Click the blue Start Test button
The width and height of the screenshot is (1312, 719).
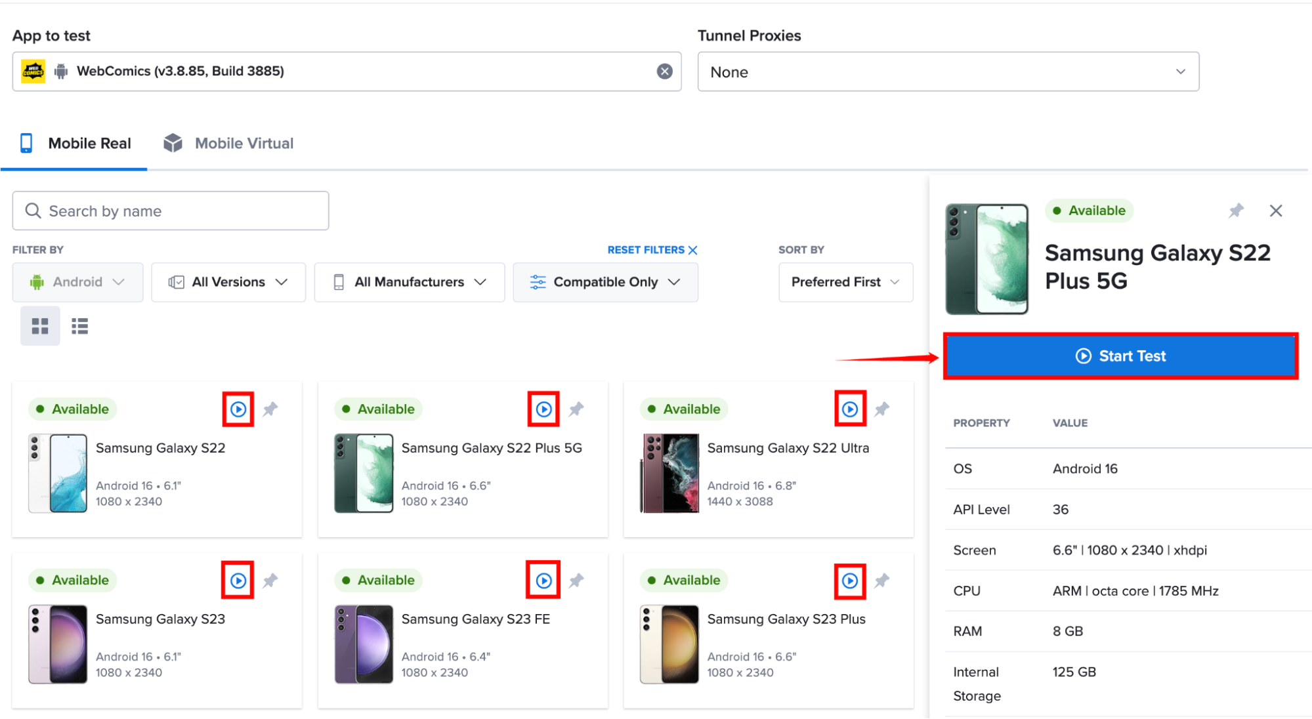1121,356
